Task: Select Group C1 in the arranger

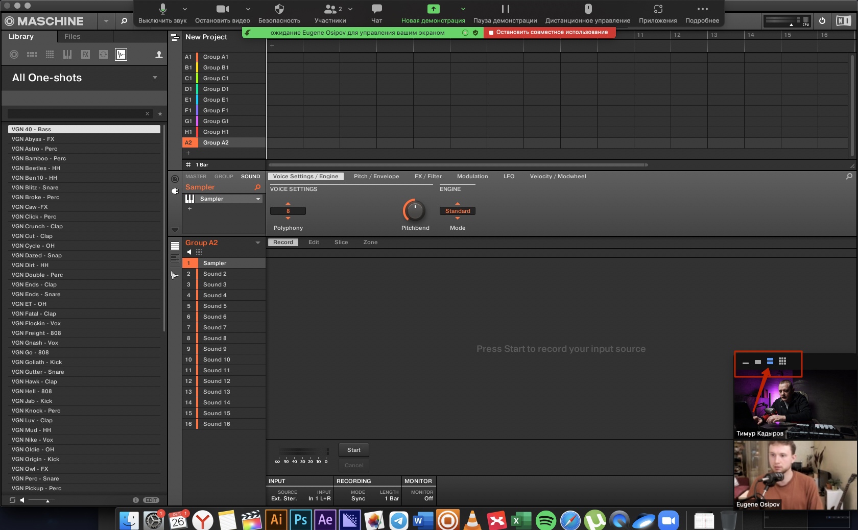Action: coord(224,78)
